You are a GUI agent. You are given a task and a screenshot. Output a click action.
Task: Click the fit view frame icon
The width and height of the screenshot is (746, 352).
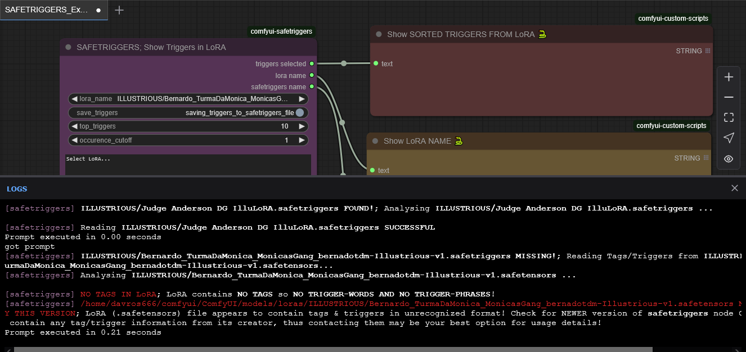click(729, 117)
